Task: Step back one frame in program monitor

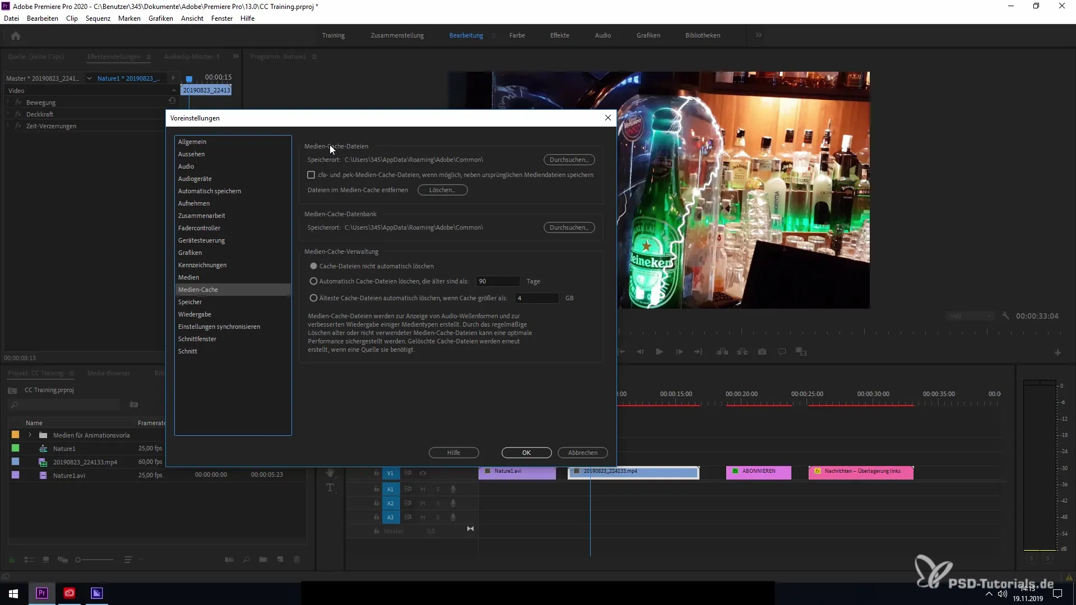Action: coord(640,352)
